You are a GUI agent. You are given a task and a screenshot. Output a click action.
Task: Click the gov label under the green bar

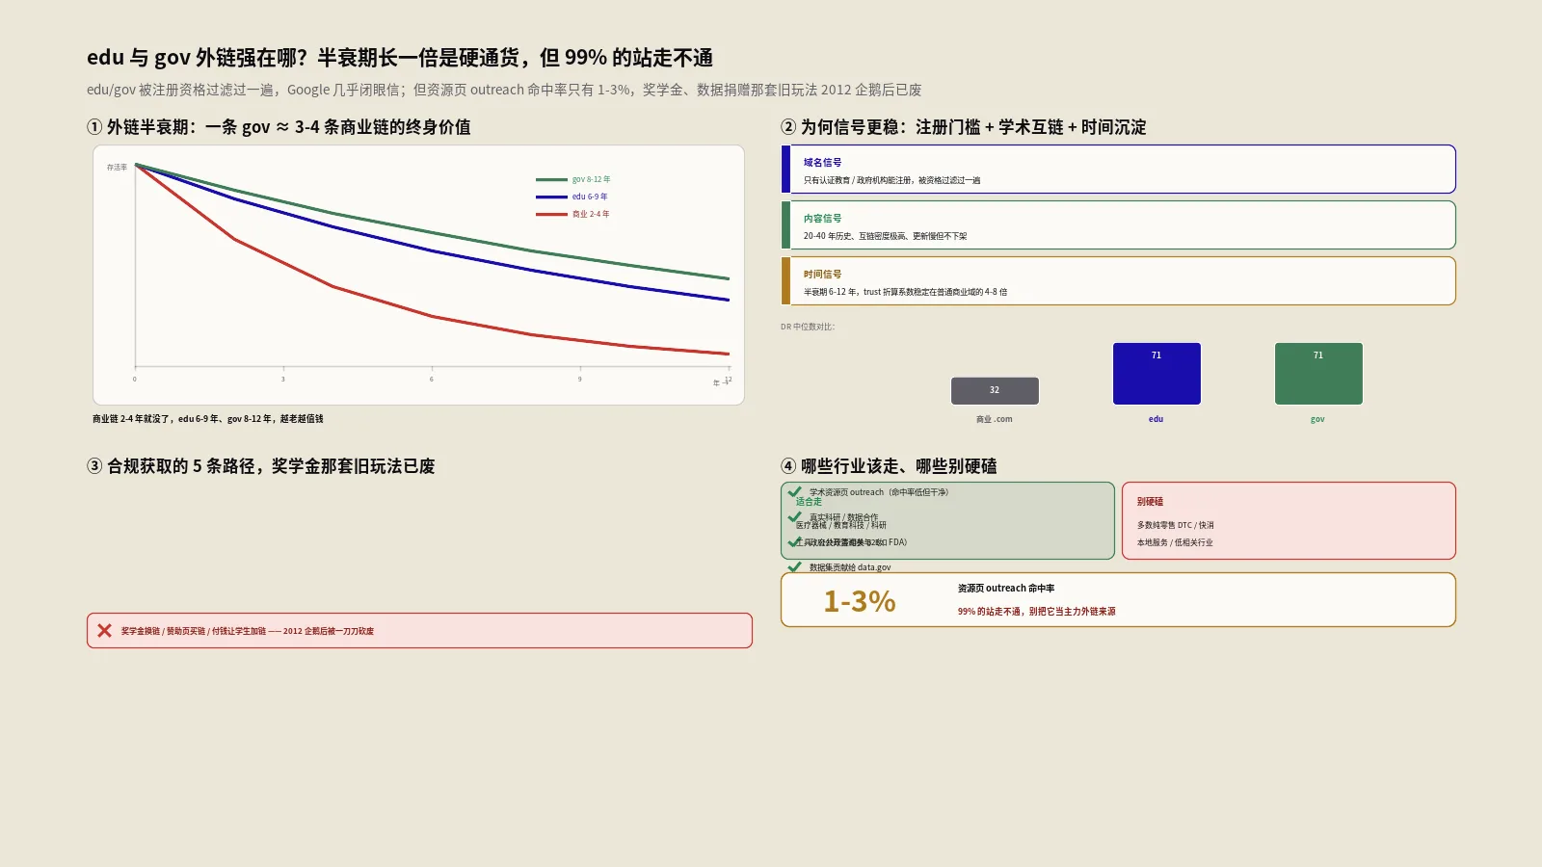pos(1318,419)
